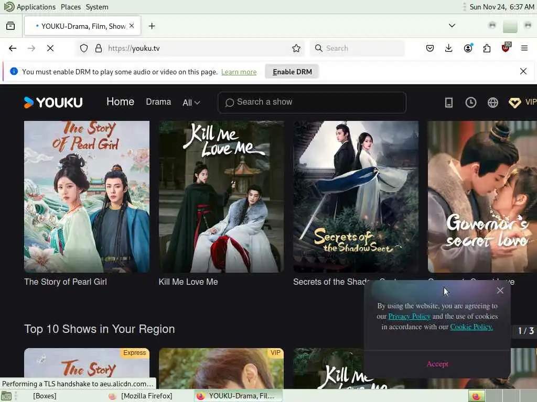Open uBlock Origin extension icon

click(x=506, y=48)
